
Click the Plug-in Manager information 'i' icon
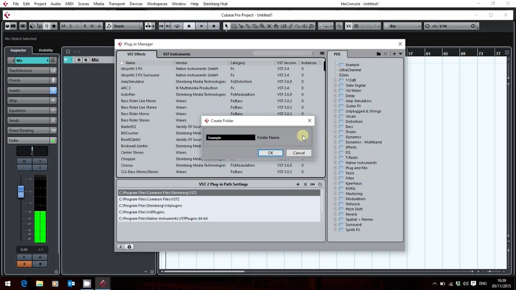(x=120, y=247)
